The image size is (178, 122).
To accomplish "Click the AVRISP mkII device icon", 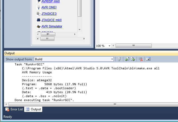I will (x=39, y=1).
